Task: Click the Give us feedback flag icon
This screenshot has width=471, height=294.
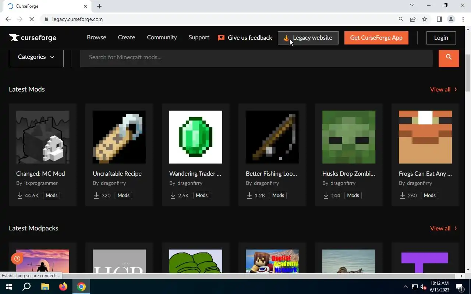Action: point(221,37)
